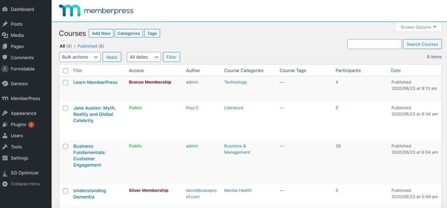Image resolution: width=447 pixels, height=208 pixels.
Task: Select the Understanding Dementia row checkbox
Action: pos(65,191)
